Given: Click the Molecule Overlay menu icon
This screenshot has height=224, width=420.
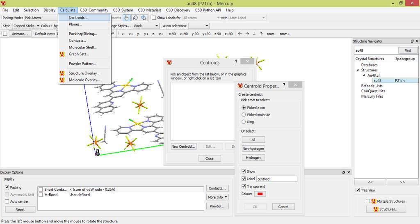Looking at the screenshot, I should (62, 80).
